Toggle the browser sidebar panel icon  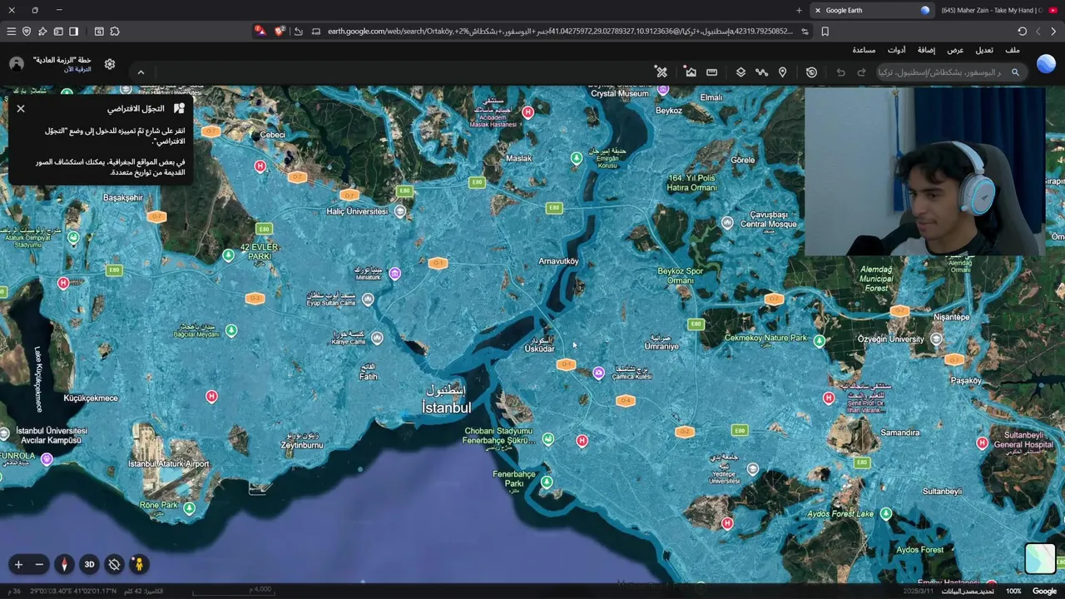pos(73,31)
